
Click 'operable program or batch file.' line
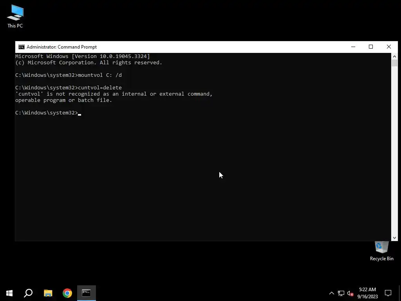pos(64,100)
